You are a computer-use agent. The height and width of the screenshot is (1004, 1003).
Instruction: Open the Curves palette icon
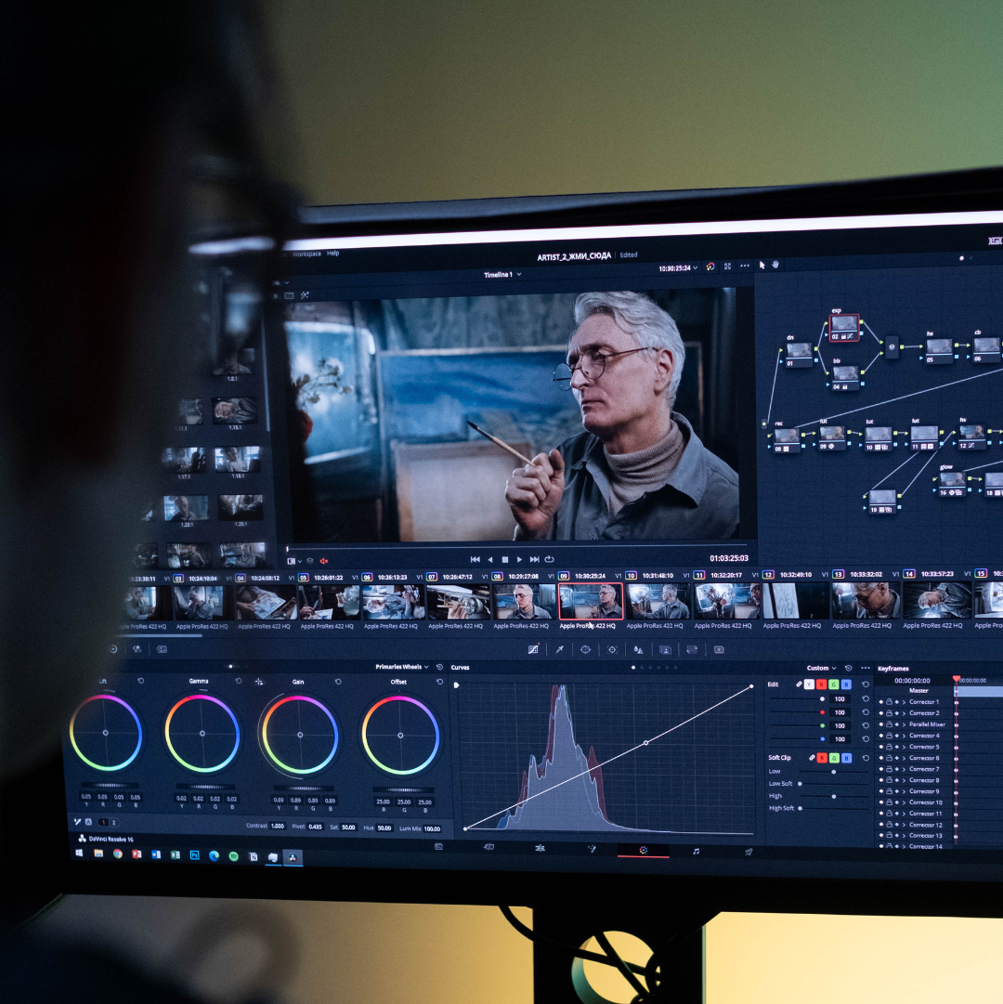(533, 649)
